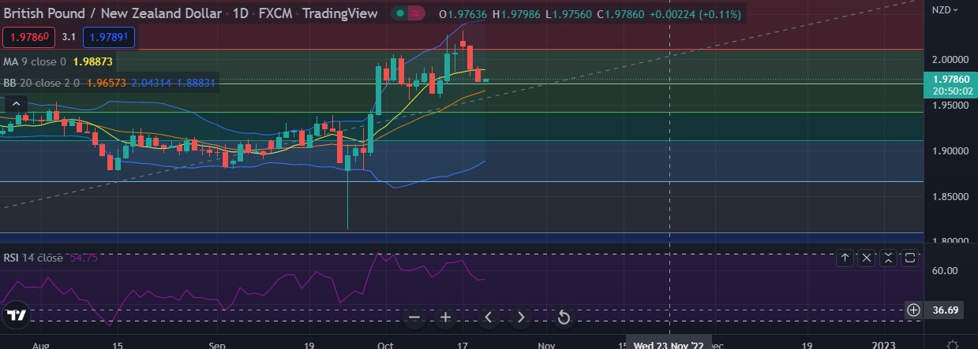Click the red data-feed indicator icon
This screenshot has width=978, height=349.
[418, 13]
